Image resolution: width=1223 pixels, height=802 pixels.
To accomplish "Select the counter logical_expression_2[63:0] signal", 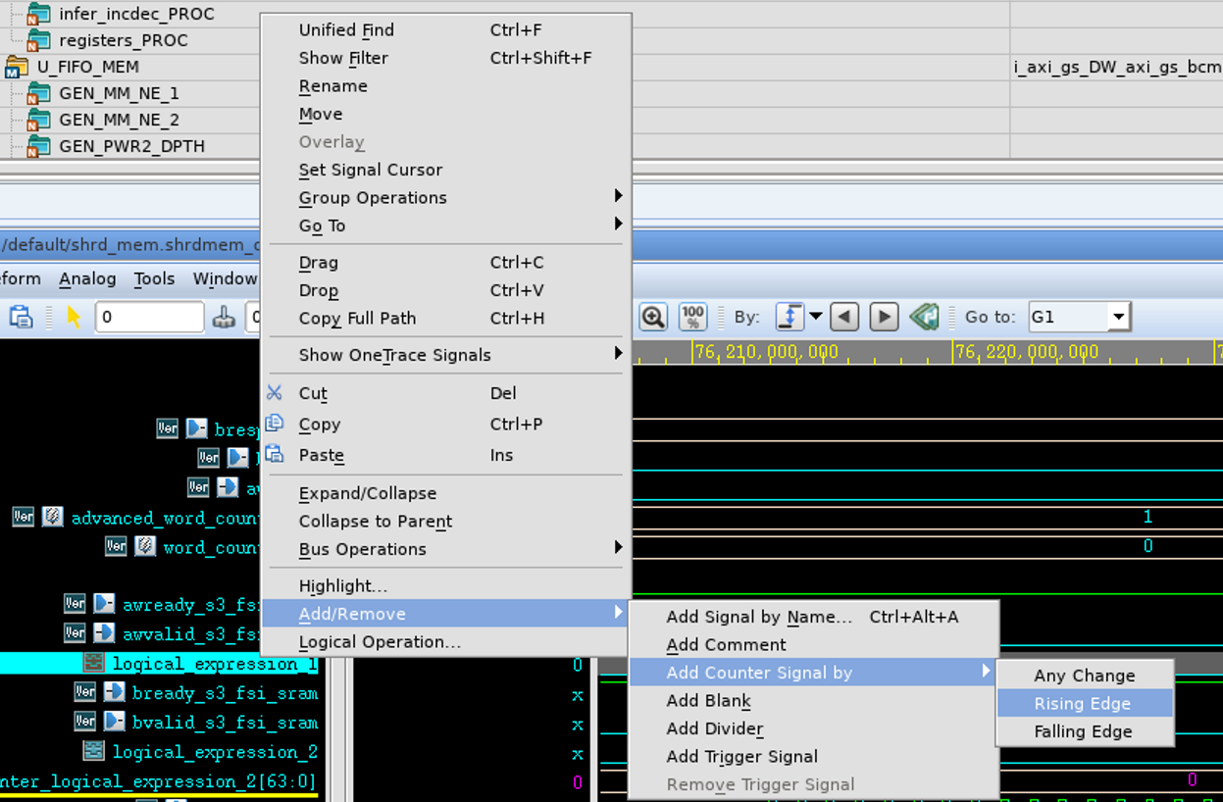I will [159, 781].
